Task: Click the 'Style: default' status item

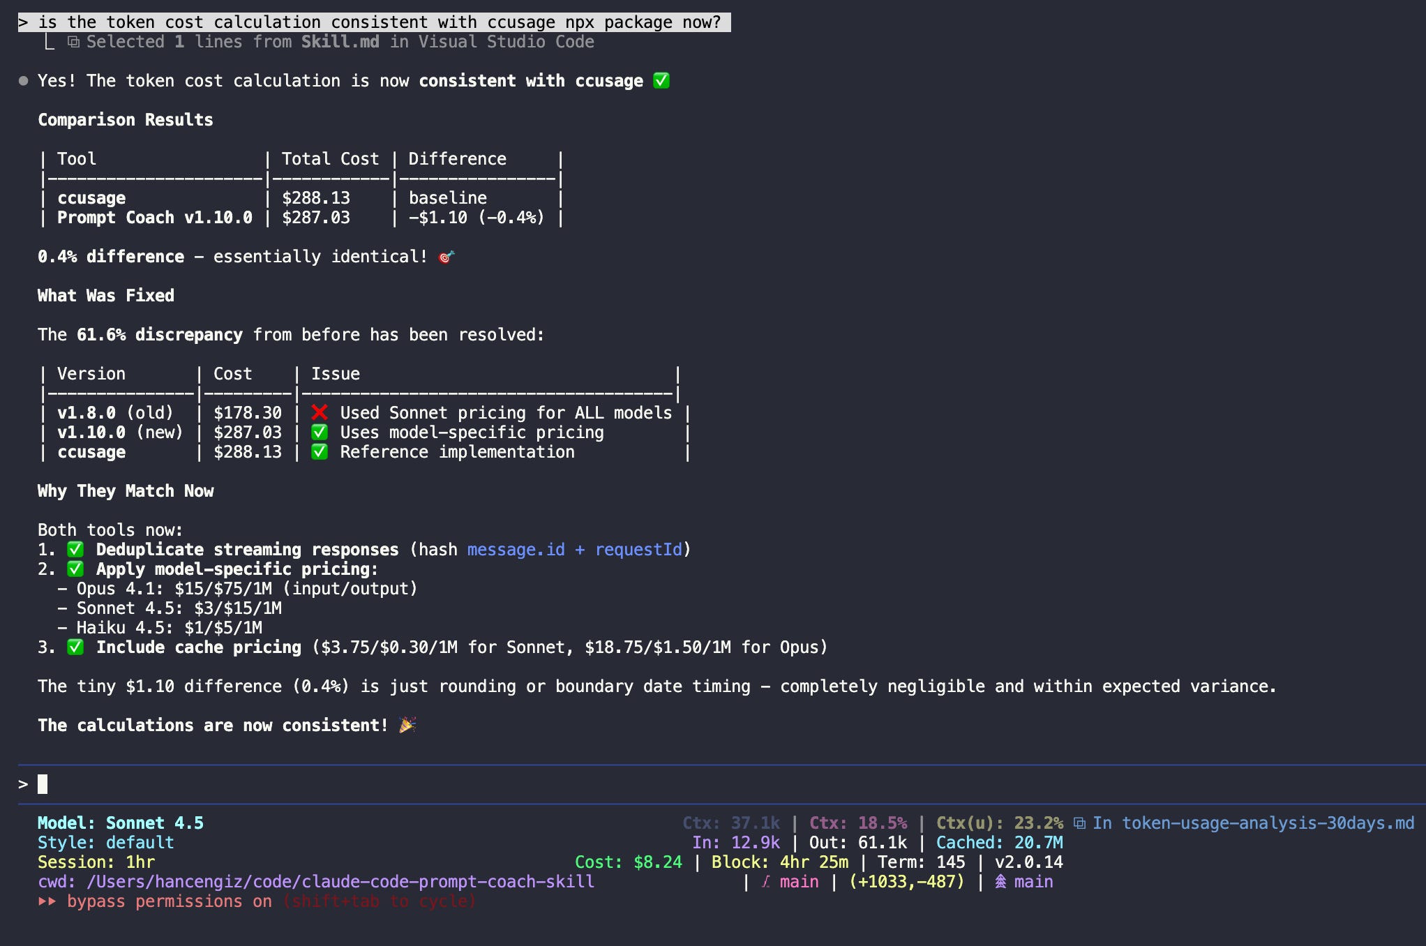Action: tap(105, 843)
